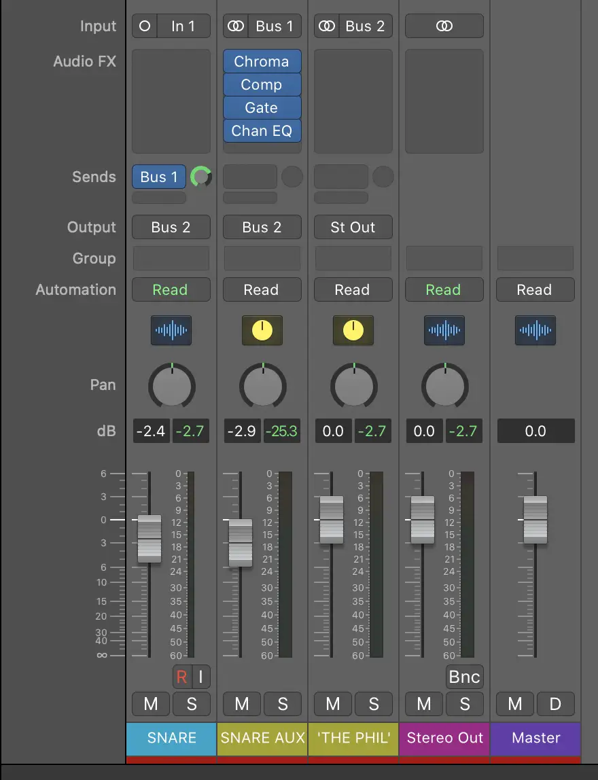
Task: Select the yellow aux icon on SNARE AUX
Action: tap(262, 331)
